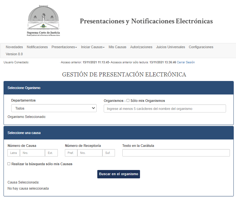Open Configuraciones from the navigation bar

point(201,47)
